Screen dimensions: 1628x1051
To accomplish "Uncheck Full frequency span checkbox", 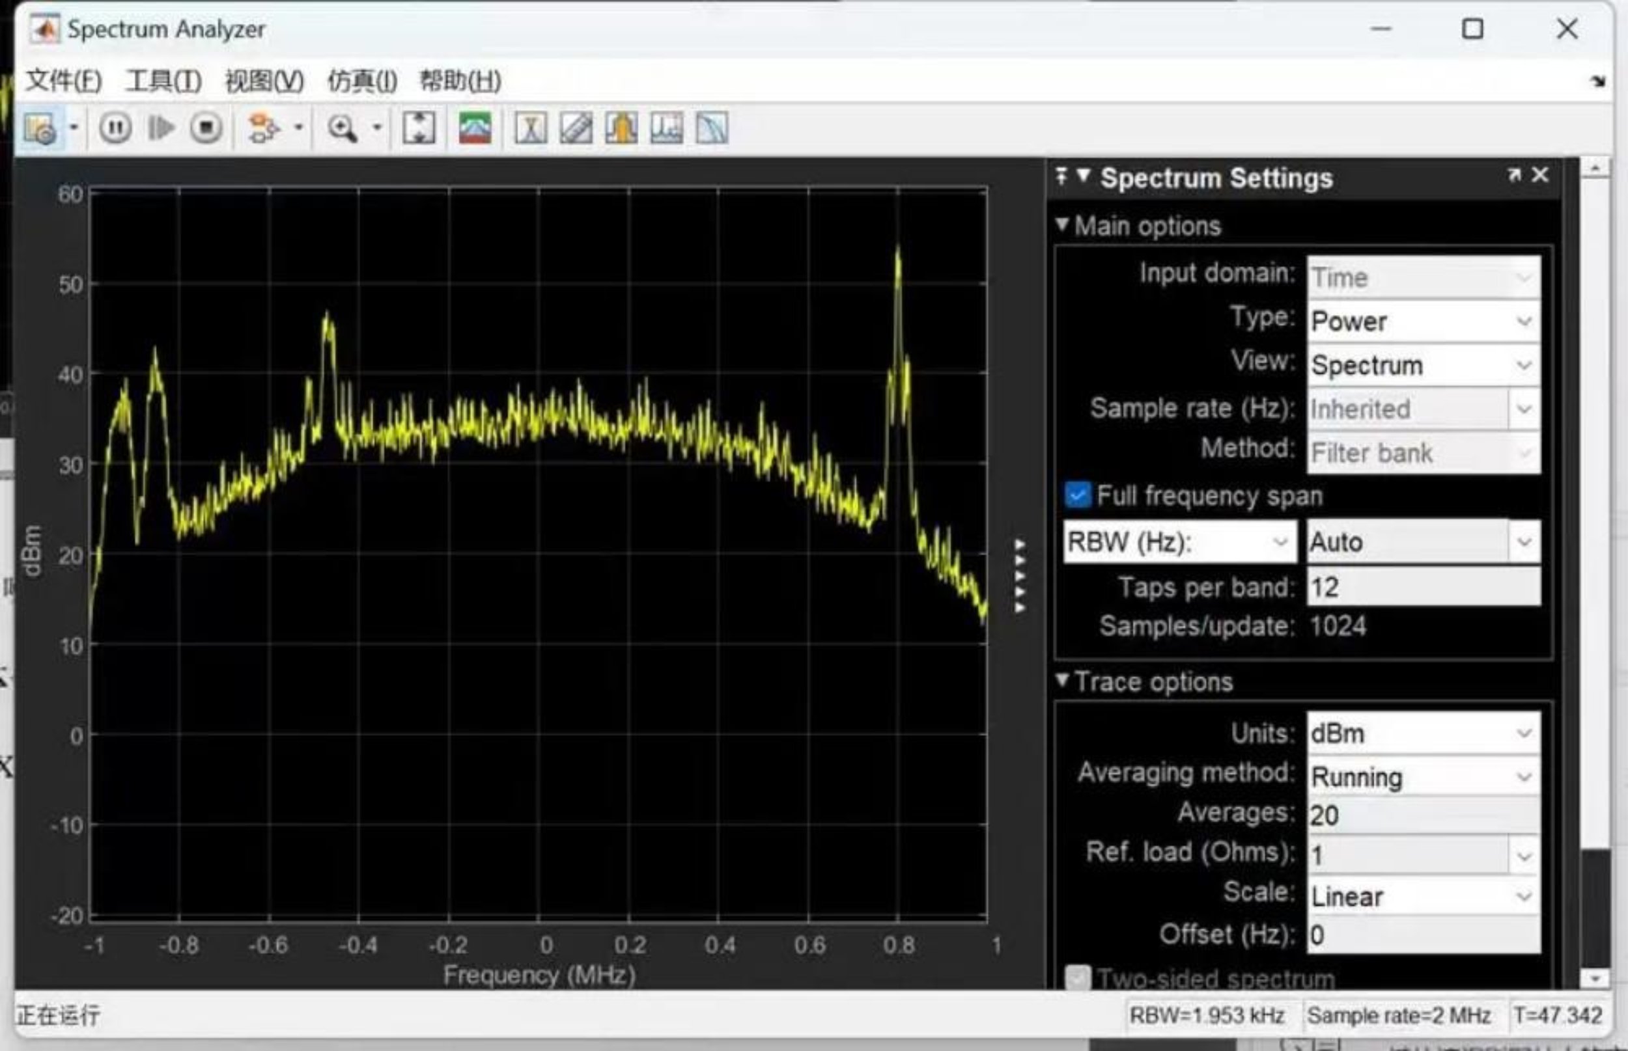I will [x=1078, y=495].
